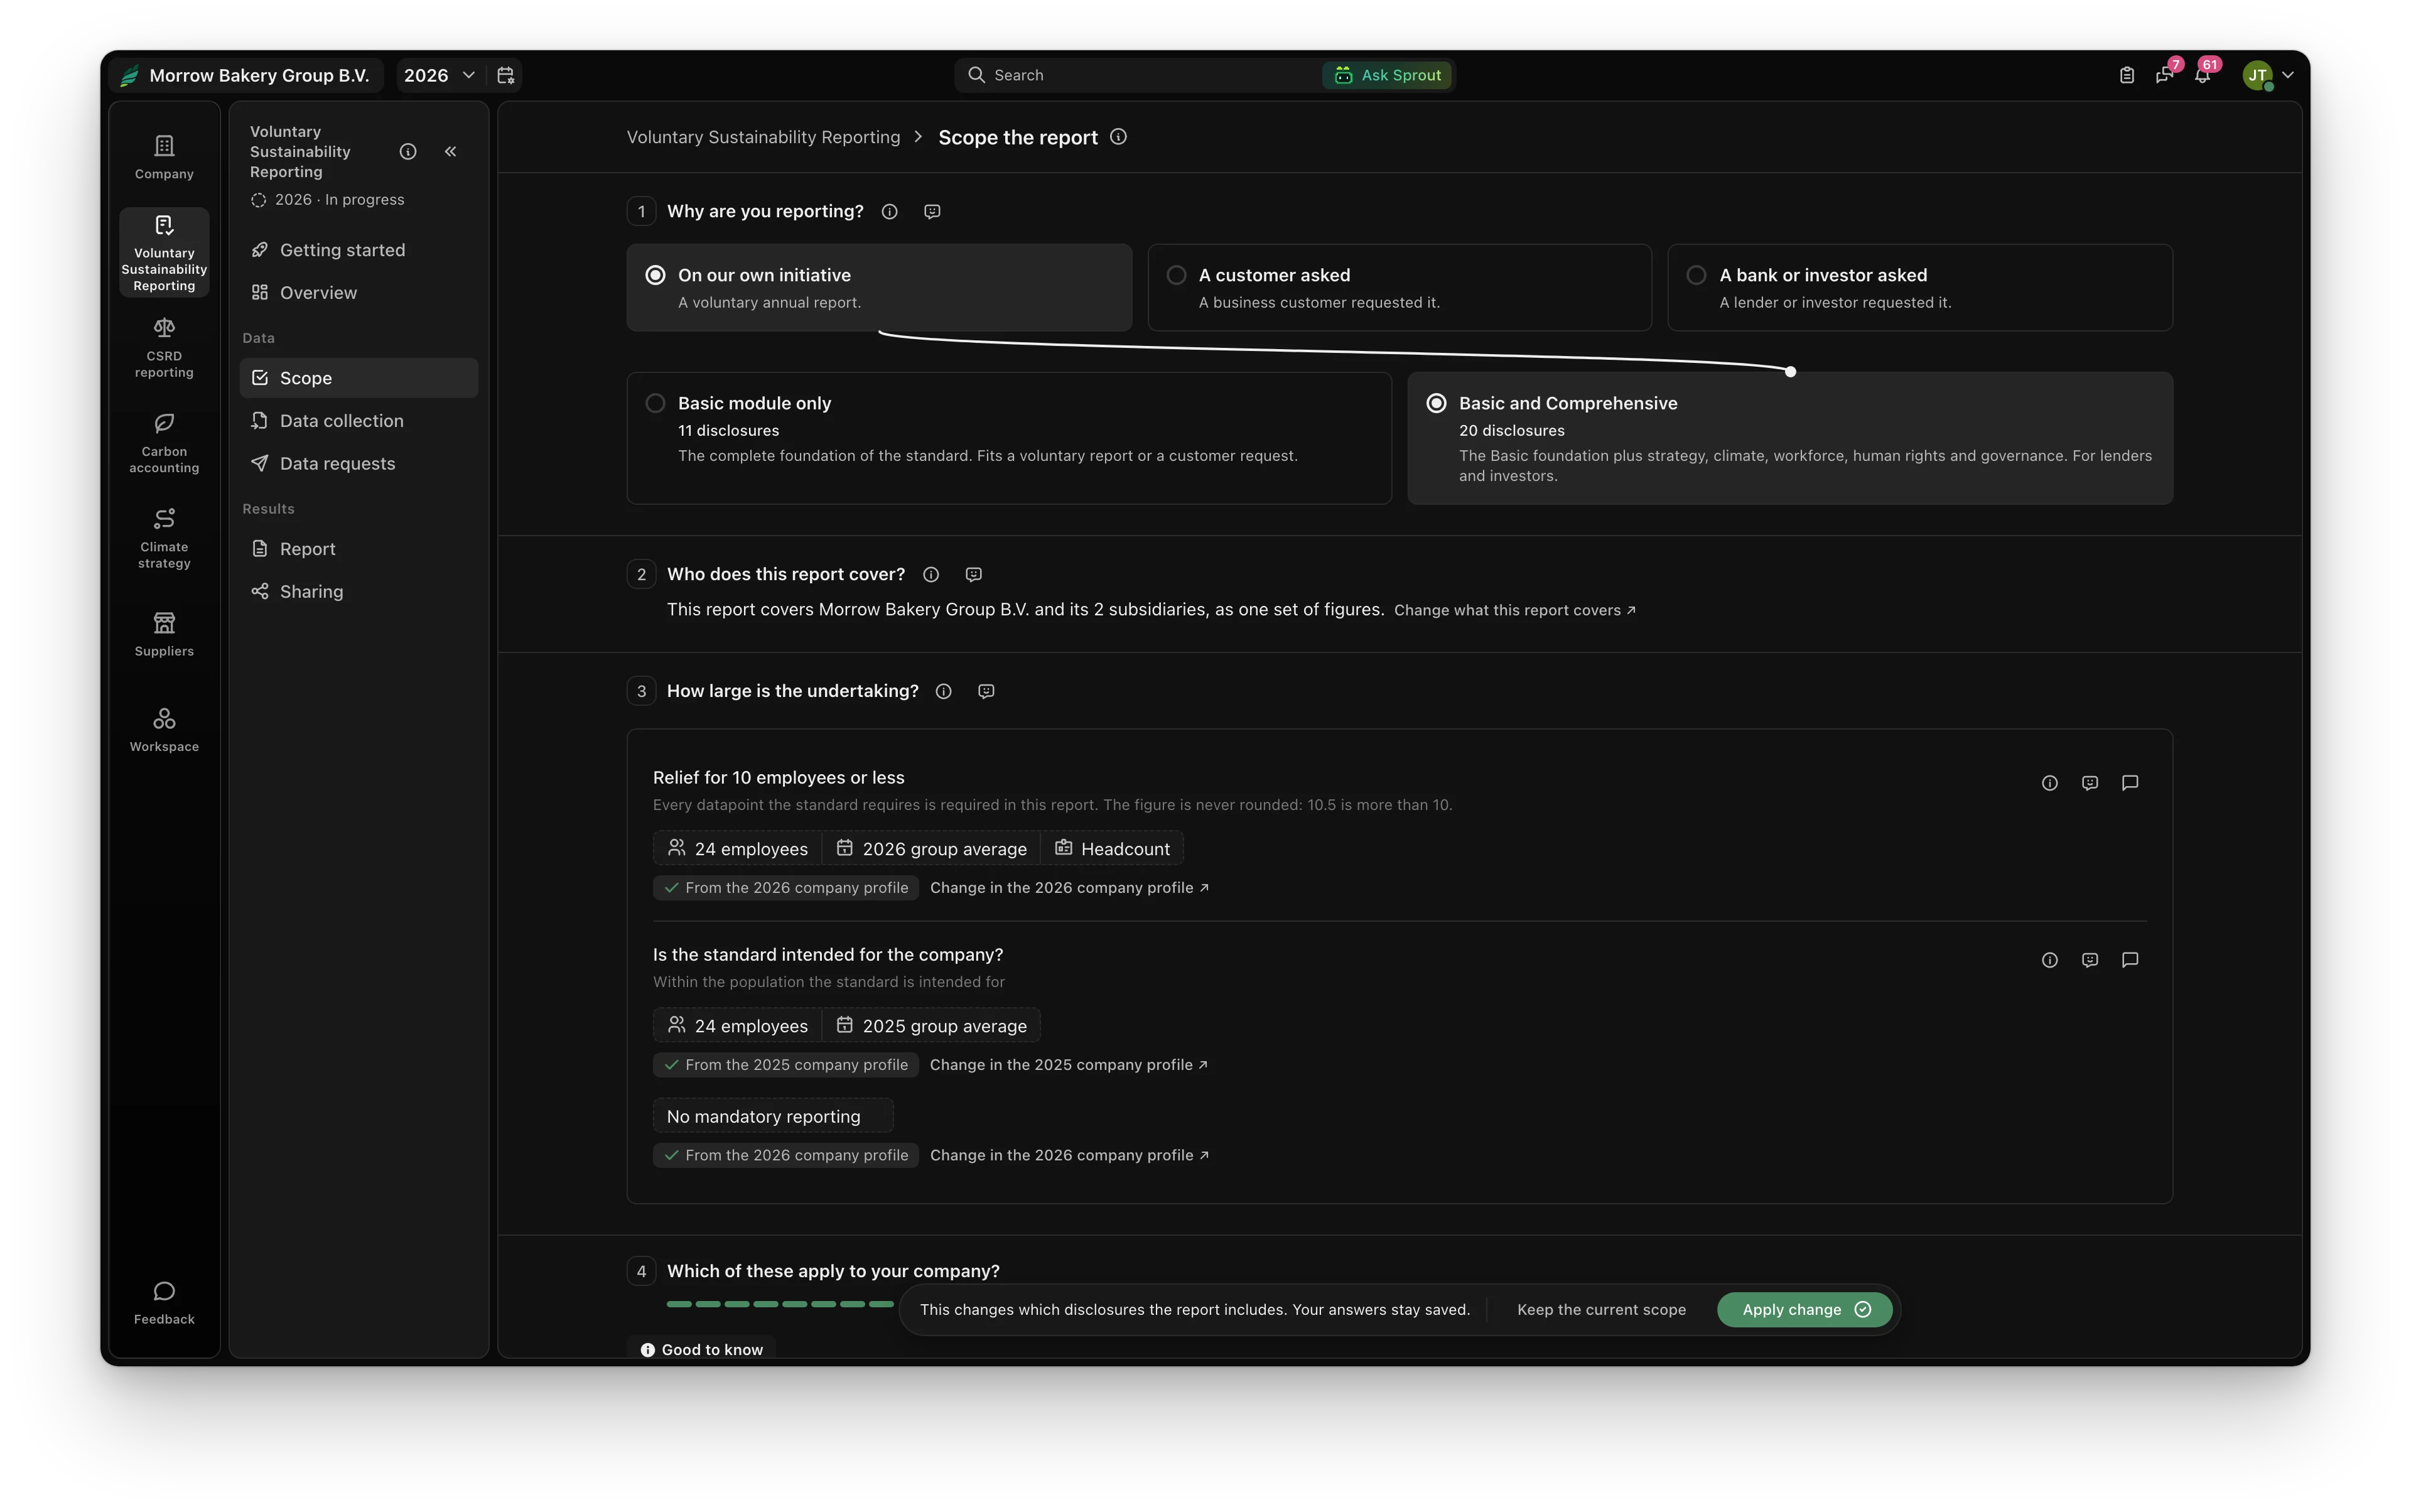
Task: Click info icon for Who does this report cover
Action: pyautogui.click(x=931, y=574)
